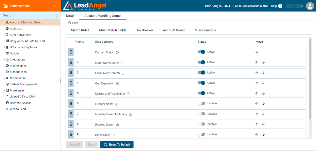Click the info icon beside Exact Name Match
Image resolution: width=316 pixels, height=151 pixels.
pos(123,63)
